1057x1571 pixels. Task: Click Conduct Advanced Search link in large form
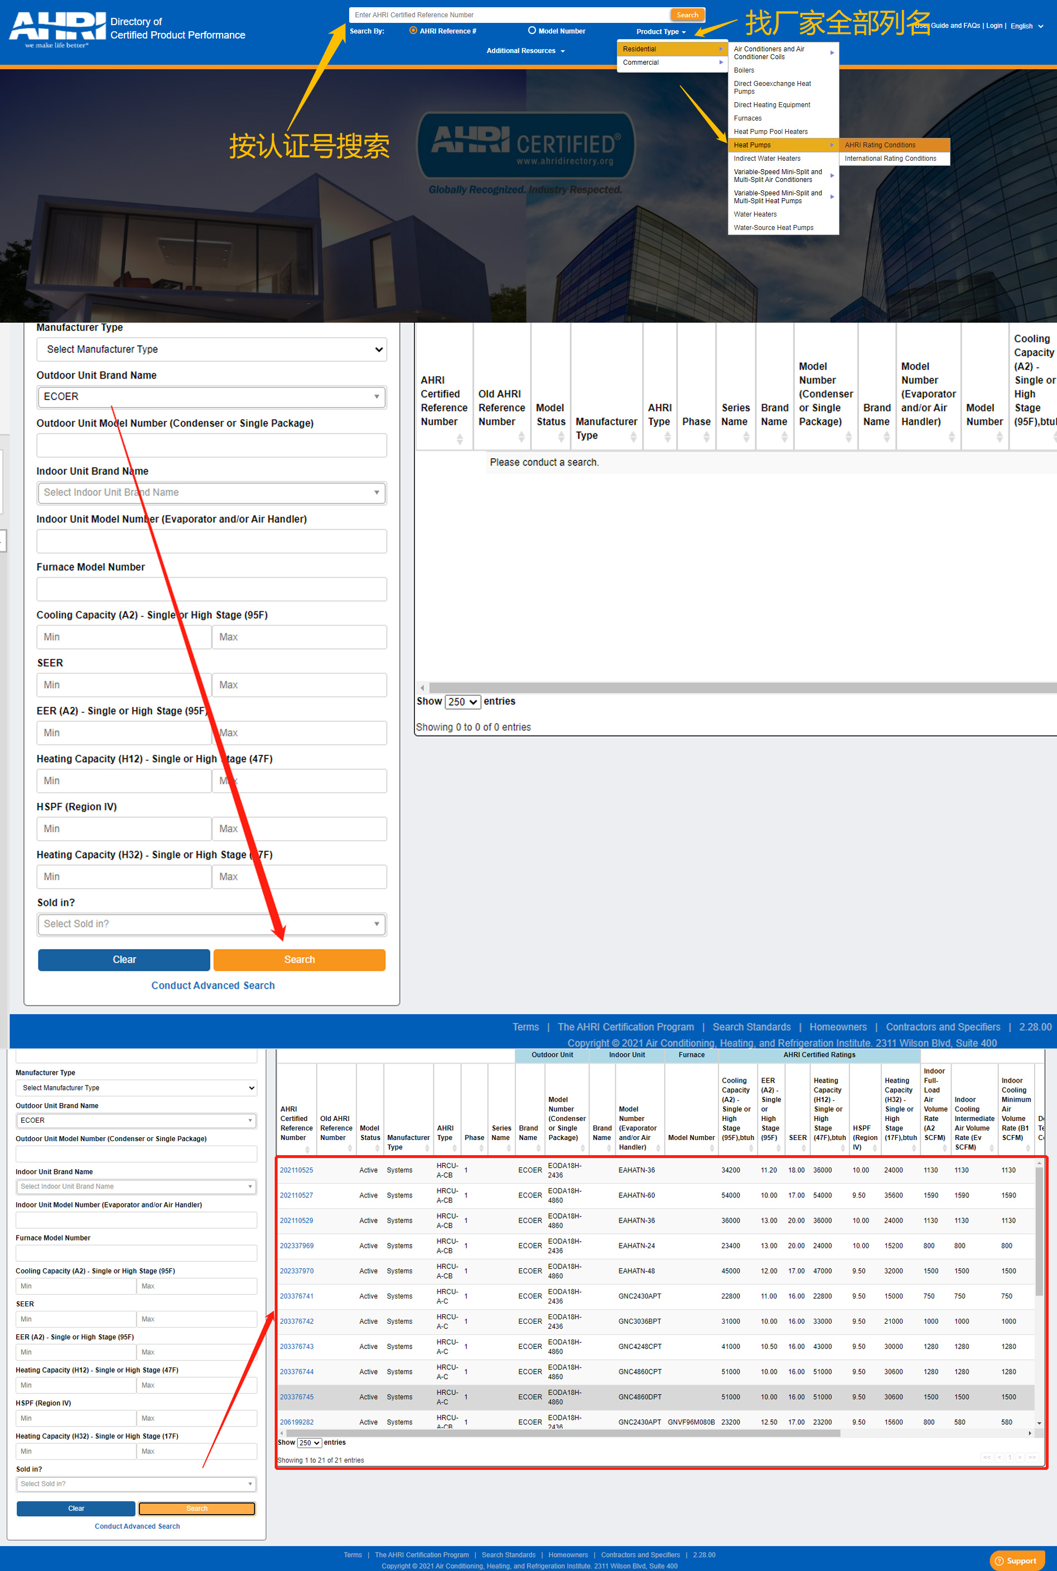[x=213, y=985]
